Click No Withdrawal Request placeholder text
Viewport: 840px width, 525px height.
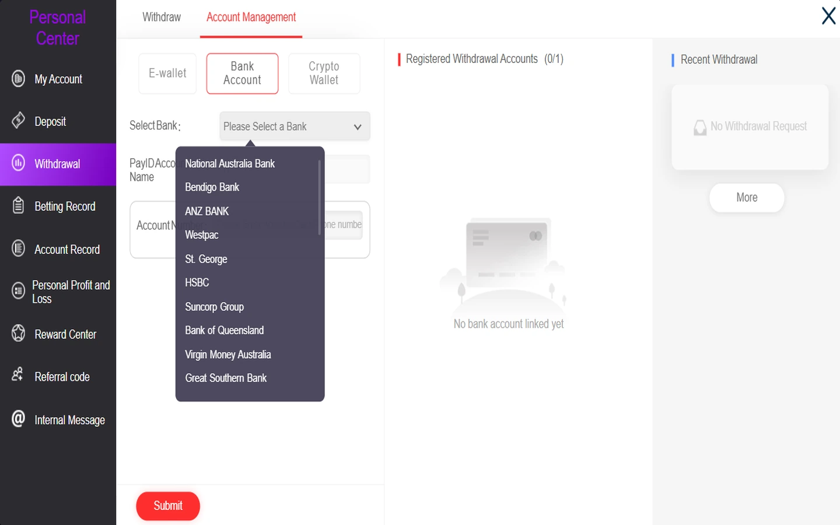758,127
